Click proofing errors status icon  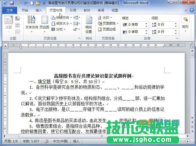click(46, 141)
